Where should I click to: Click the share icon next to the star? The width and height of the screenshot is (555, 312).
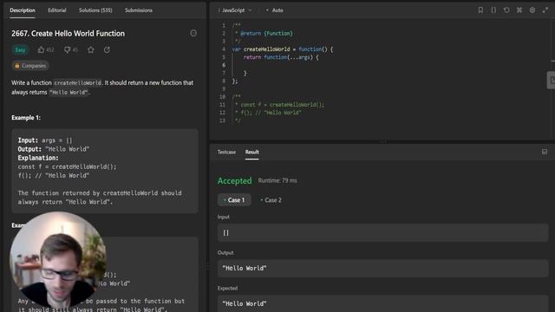tap(107, 50)
